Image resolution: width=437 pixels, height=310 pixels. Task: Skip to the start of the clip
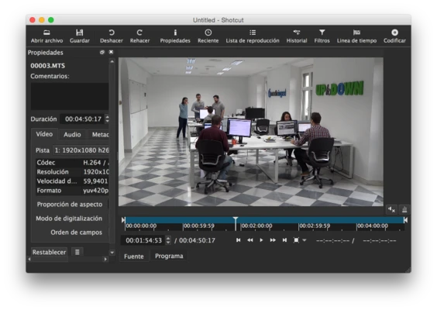point(239,240)
